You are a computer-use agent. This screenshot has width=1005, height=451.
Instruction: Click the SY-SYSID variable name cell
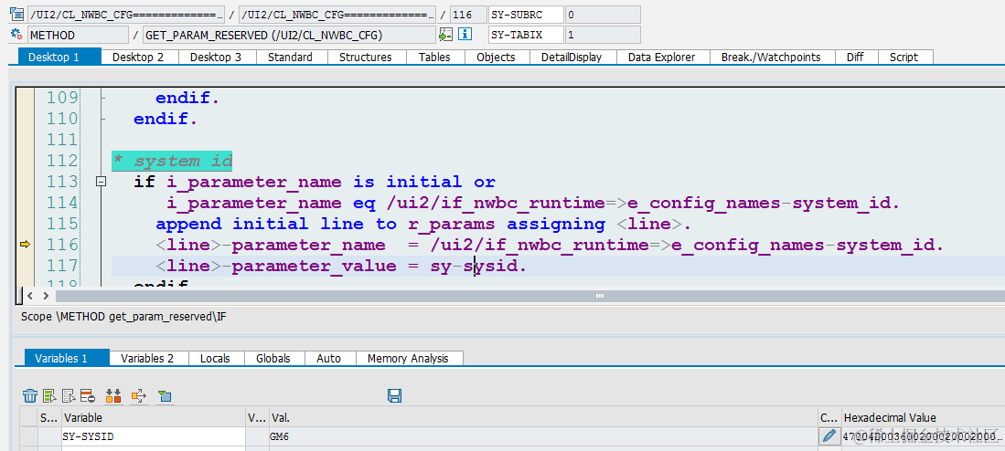[154, 437]
